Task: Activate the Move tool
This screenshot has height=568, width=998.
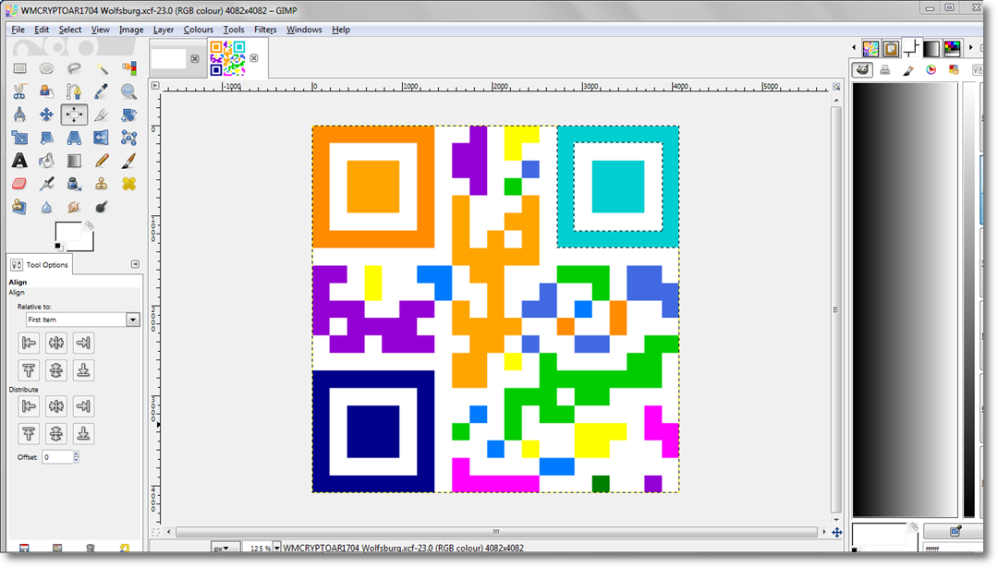Action: click(x=46, y=115)
